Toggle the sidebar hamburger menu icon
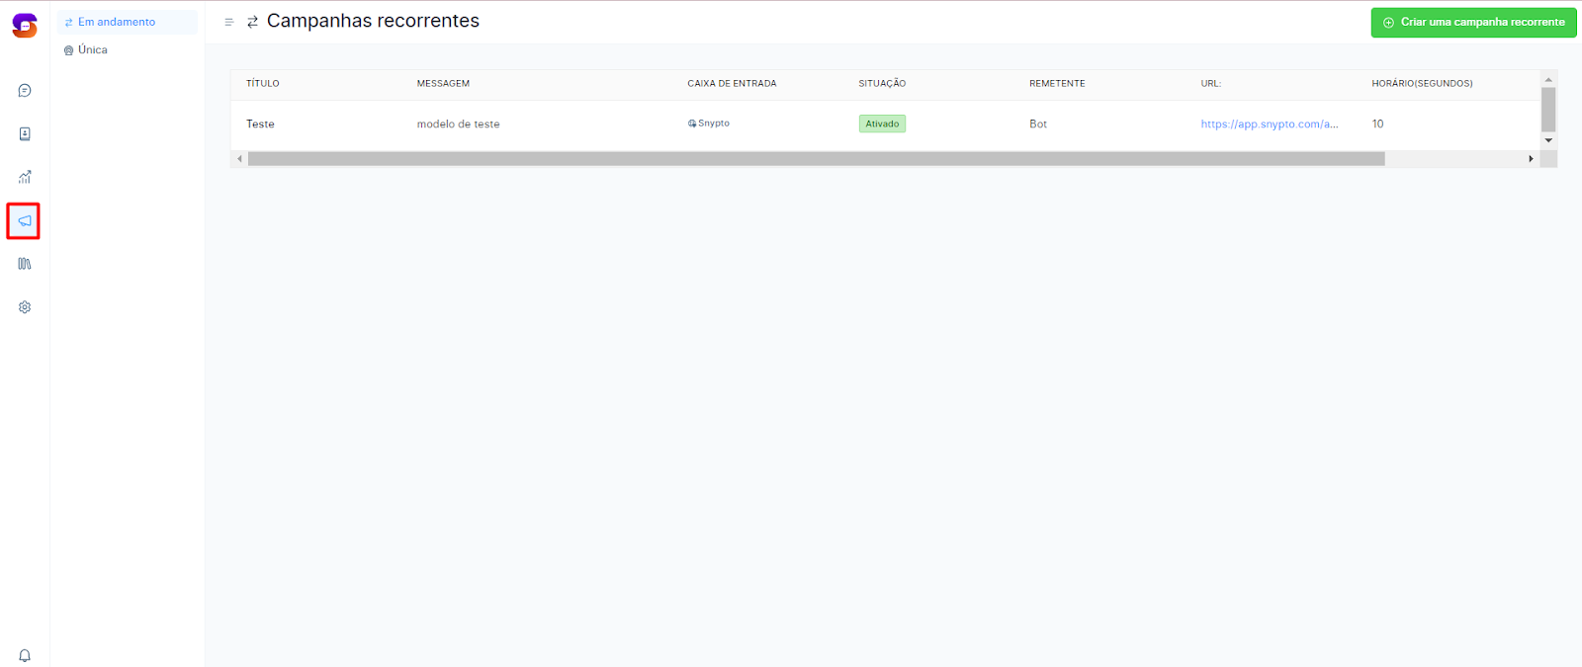This screenshot has width=1582, height=667. pyautogui.click(x=229, y=22)
